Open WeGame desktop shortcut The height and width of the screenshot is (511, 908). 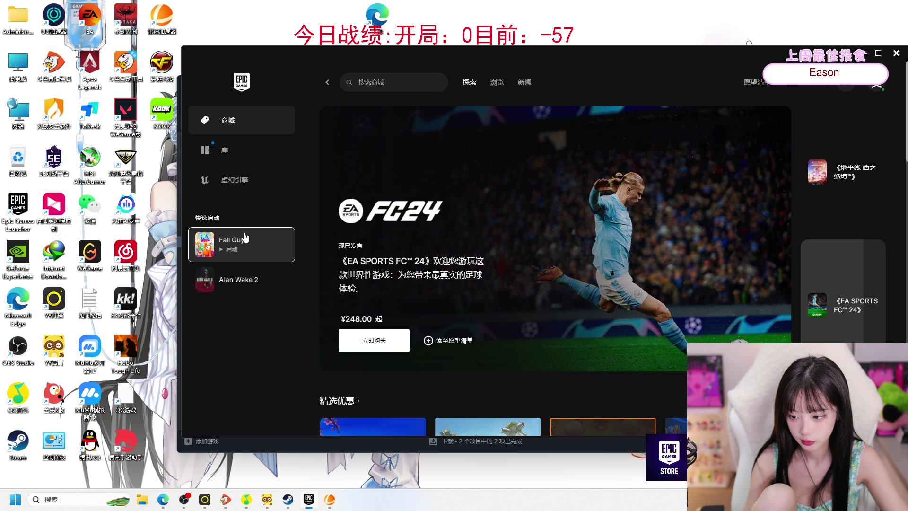89,256
